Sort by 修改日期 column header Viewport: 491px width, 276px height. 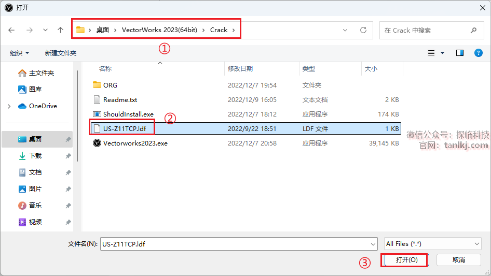coord(240,69)
